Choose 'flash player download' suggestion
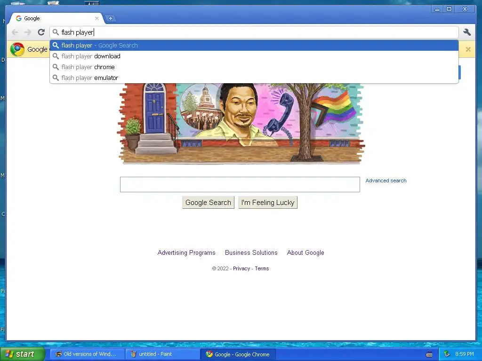Viewport: 482px width, 361px height. click(254, 56)
